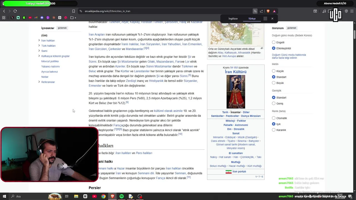356x200 pixels.
Task: Open the apps grid icon in bookmarks bar
Action: [x=4, y=17]
